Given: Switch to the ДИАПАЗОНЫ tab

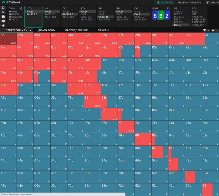Looking at the screenshot, I should click(x=47, y=30).
